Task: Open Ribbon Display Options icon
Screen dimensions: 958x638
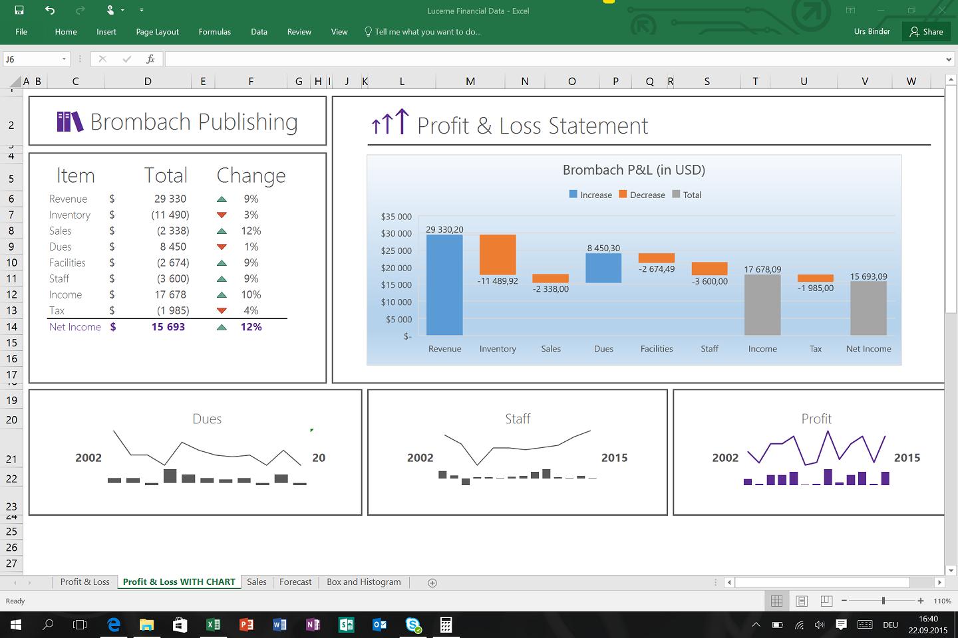Action: tap(850, 10)
